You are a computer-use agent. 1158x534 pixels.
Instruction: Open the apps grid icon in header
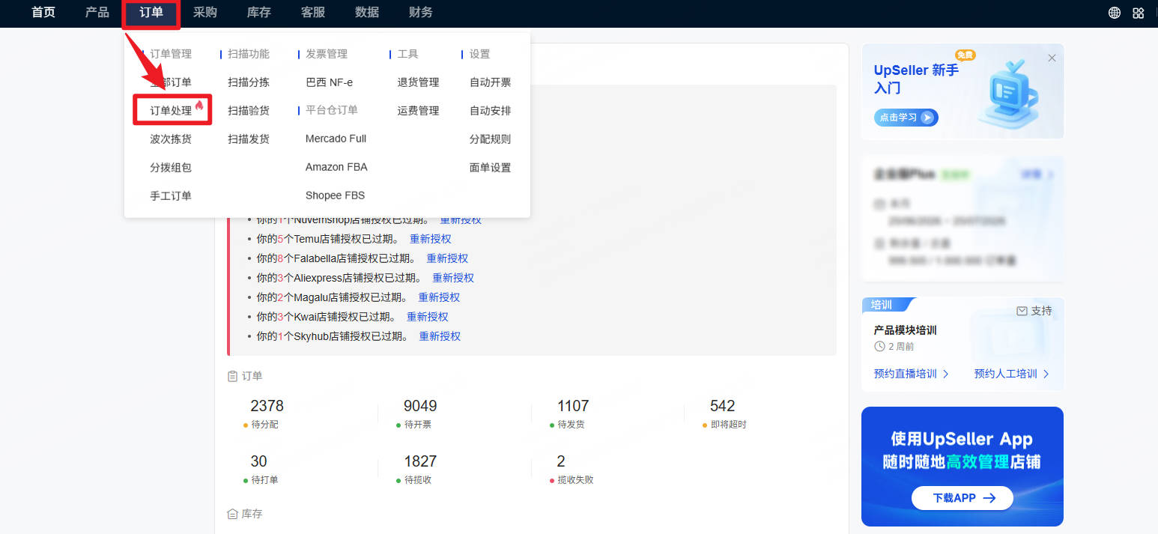(1139, 13)
